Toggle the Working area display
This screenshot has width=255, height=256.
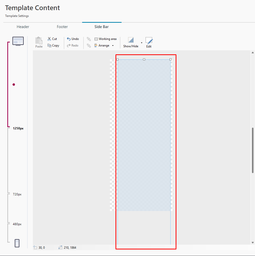click(105, 39)
